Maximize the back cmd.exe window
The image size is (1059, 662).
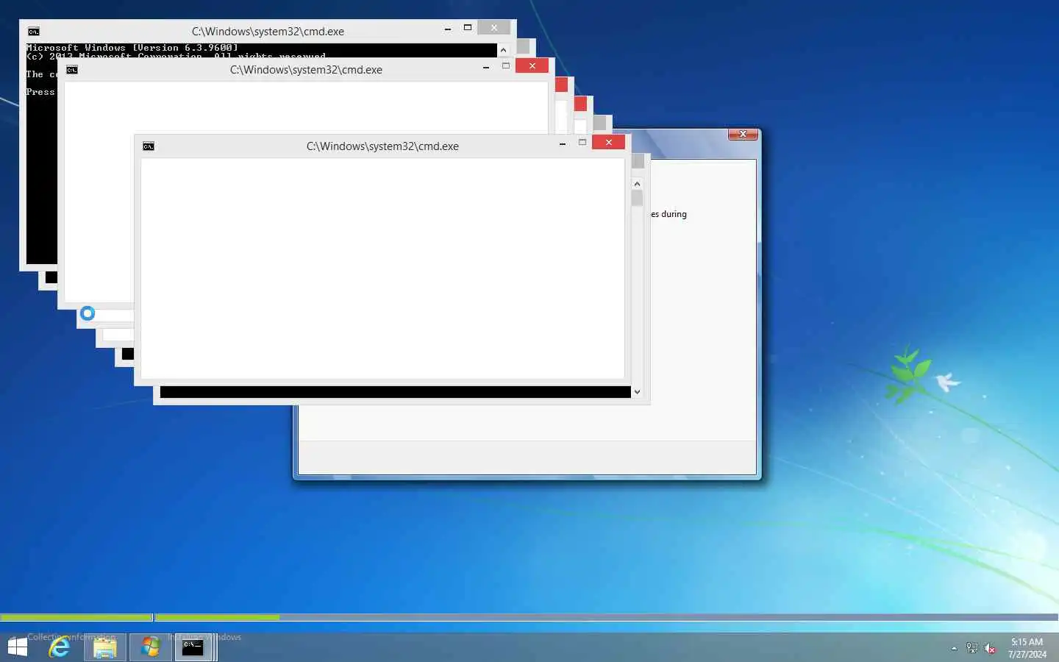click(x=468, y=28)
